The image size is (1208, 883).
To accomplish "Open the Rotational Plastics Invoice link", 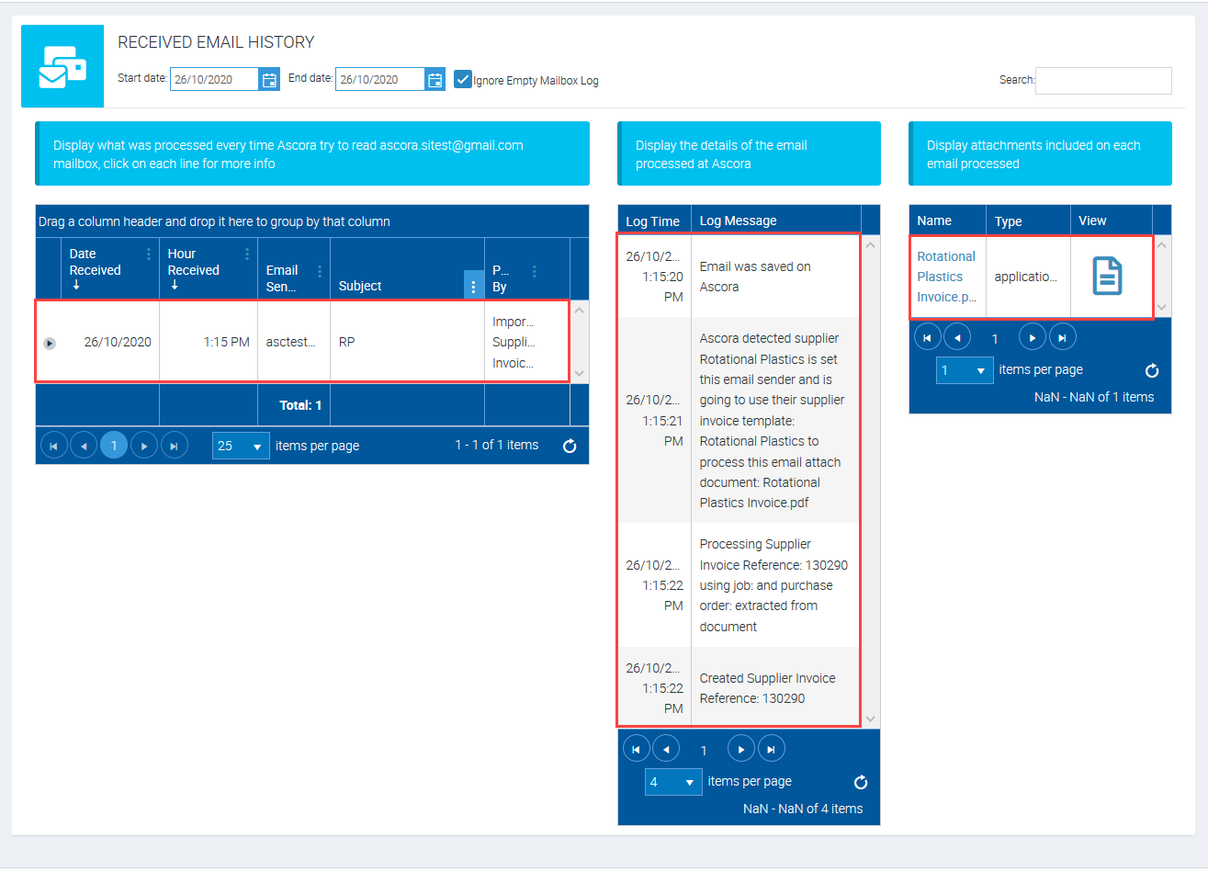I will (x=945, y=277).
